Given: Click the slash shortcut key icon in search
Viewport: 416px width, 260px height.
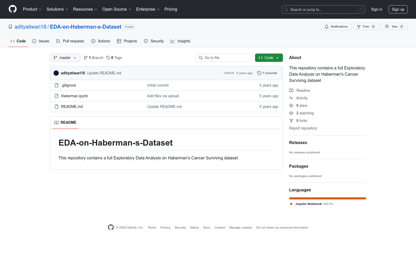Looking at the screenshot, I should click(x=360, y=9).
